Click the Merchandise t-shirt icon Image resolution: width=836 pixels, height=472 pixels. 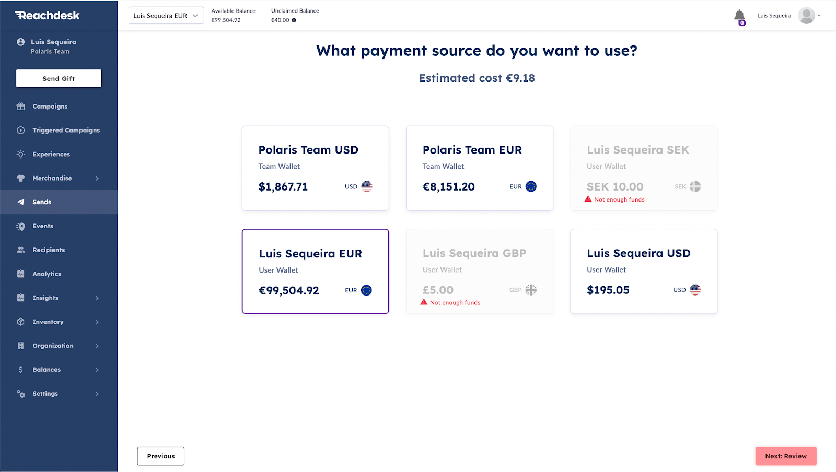[21, 178]
